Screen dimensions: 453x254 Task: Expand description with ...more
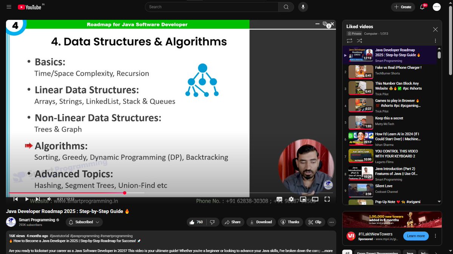pyautogui.click(x=327, y=251)
